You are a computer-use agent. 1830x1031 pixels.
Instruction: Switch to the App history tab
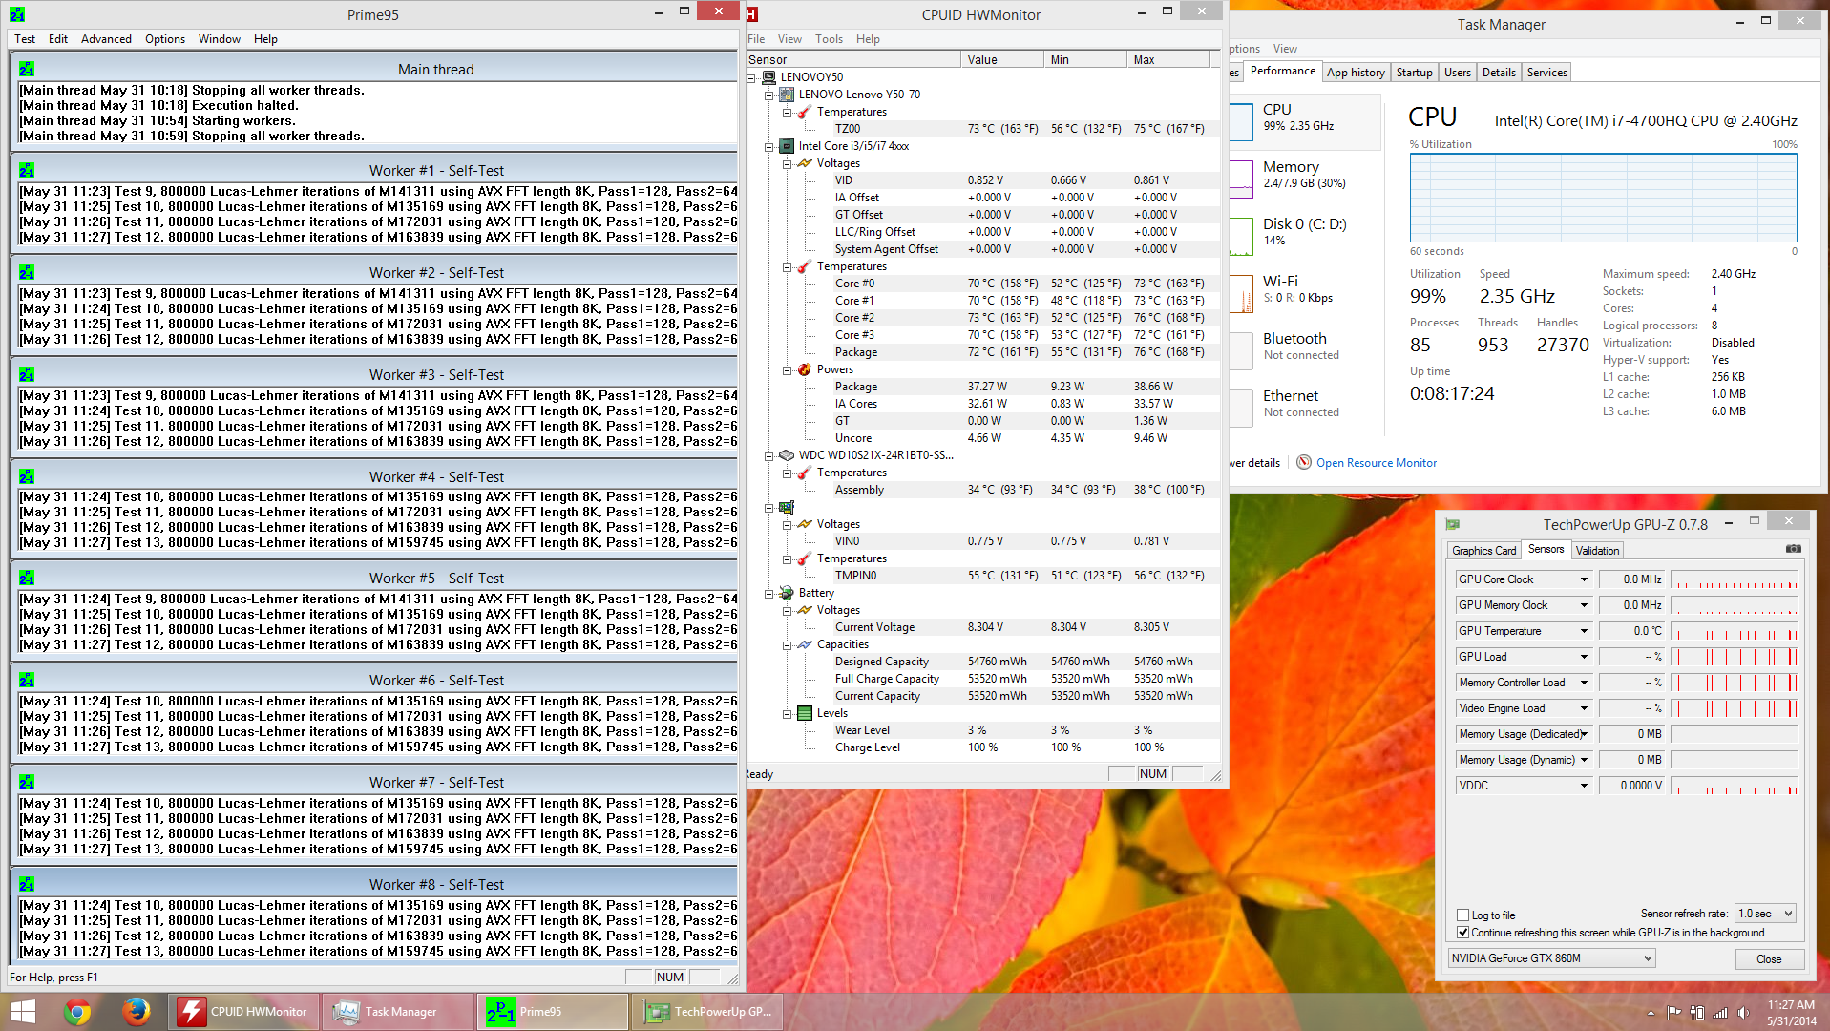pyautogui.click(x=1355, y=73)
